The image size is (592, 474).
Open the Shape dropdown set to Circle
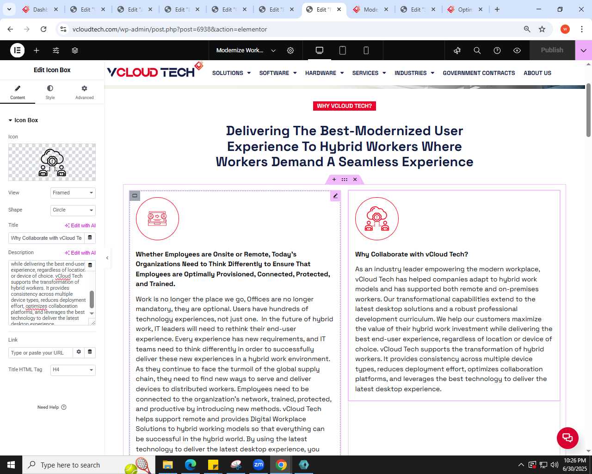[x=73, y=210]
